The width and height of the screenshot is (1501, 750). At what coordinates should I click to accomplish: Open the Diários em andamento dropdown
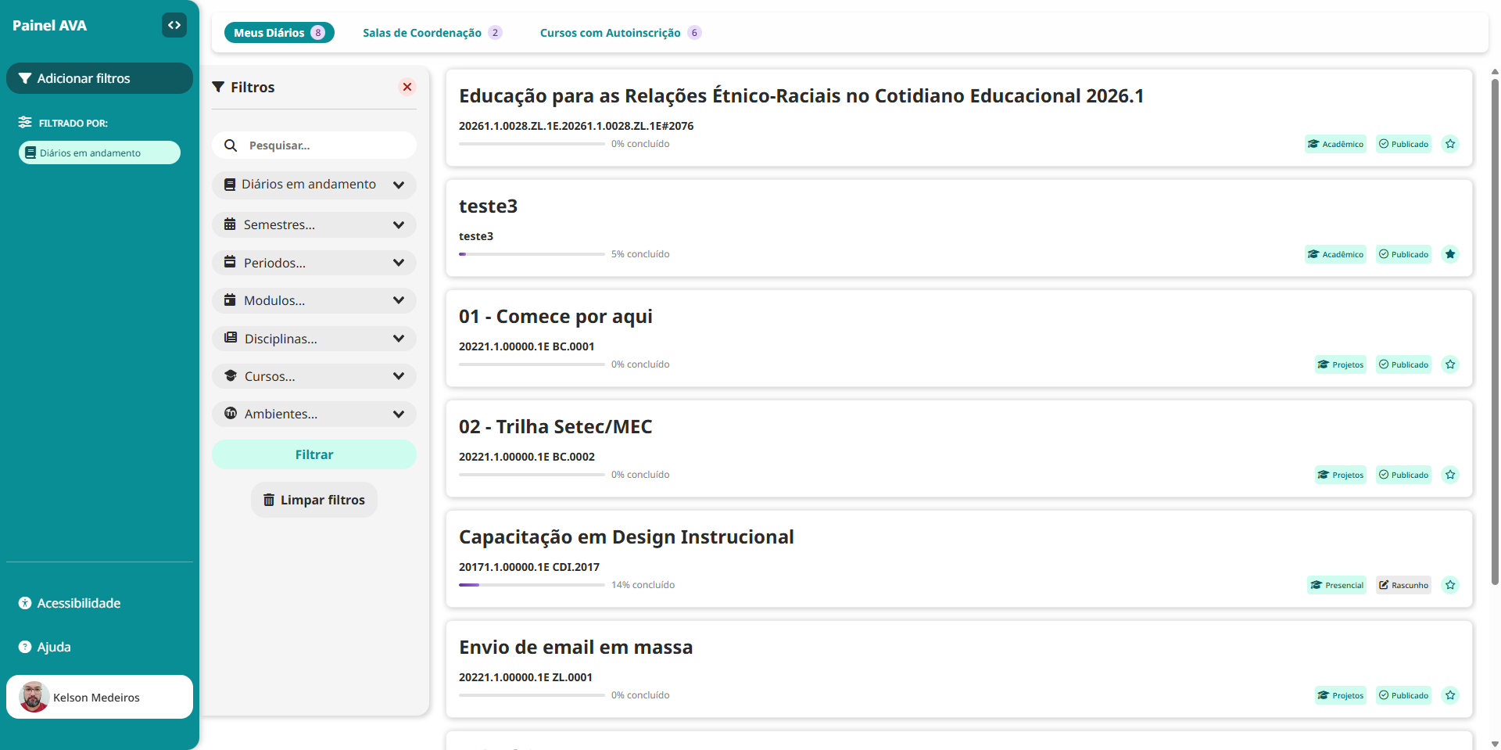pyautogui.click(x=314, y=185)
